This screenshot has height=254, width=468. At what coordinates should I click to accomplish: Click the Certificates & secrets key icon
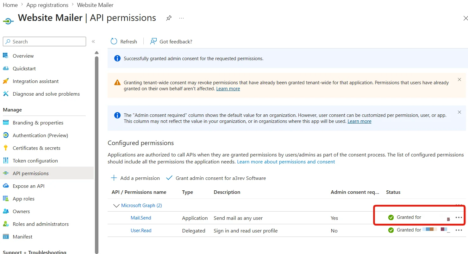[6, 148]
